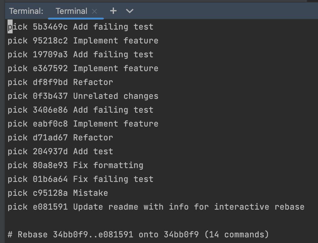Close the active Terminal tab

point(95,11)
